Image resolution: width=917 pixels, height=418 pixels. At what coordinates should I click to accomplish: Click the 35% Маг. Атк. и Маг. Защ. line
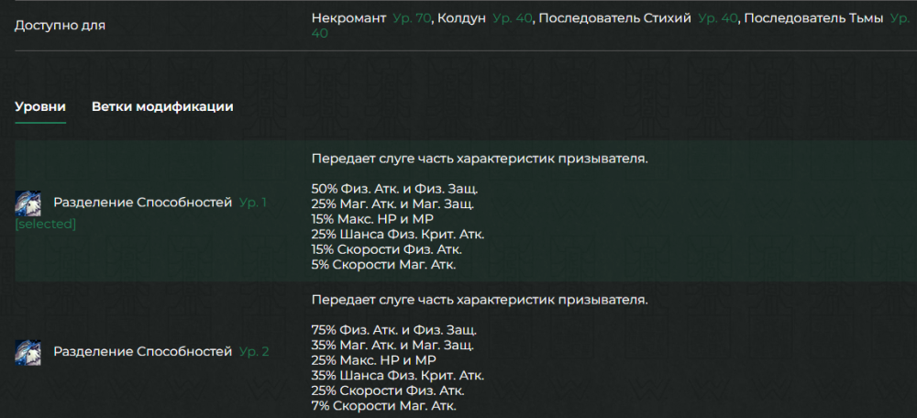coord(393,346)
